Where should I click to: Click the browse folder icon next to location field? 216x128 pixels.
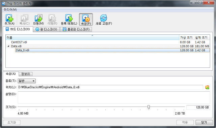click(207, 87)
